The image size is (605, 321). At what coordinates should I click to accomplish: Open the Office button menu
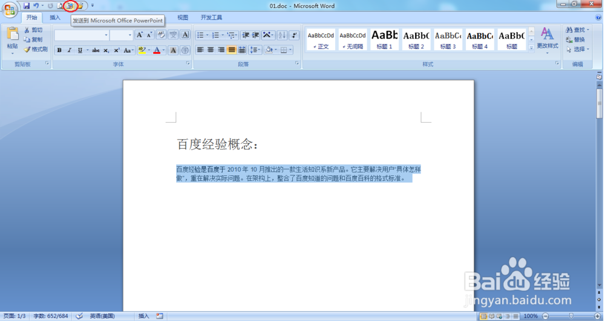pyautogui.click(x=10, y=9)
